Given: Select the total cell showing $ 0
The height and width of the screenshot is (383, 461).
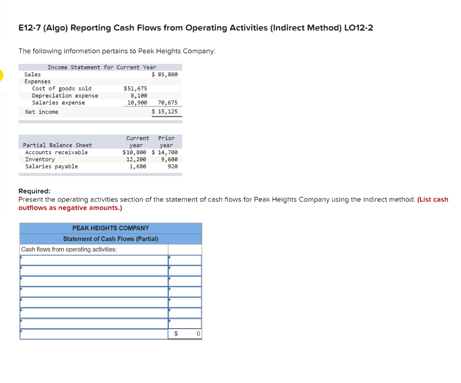Looking at the screenshot, I should 185,333.
